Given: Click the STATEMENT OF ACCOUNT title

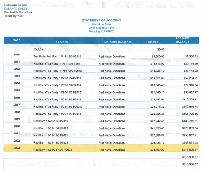Looking at the screenshot, I should tap(101, 21).
